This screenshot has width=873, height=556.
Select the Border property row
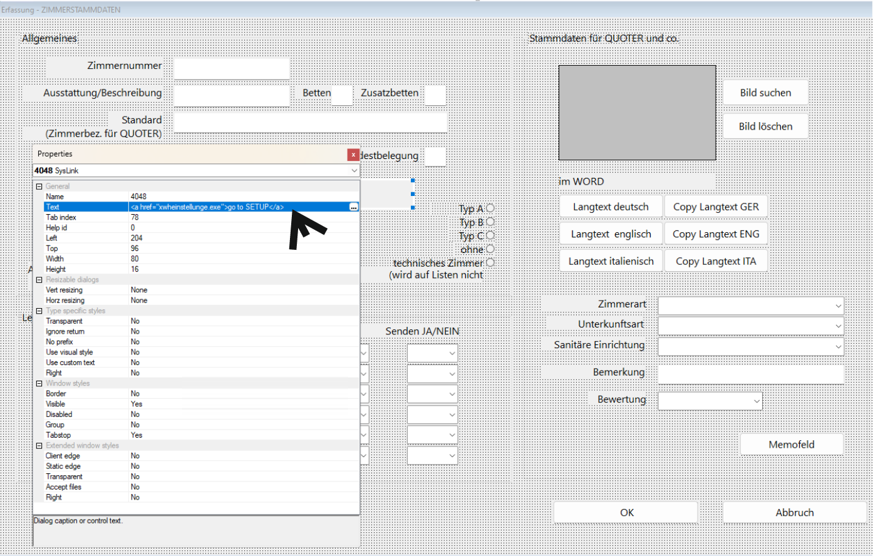tap(197, 393)
